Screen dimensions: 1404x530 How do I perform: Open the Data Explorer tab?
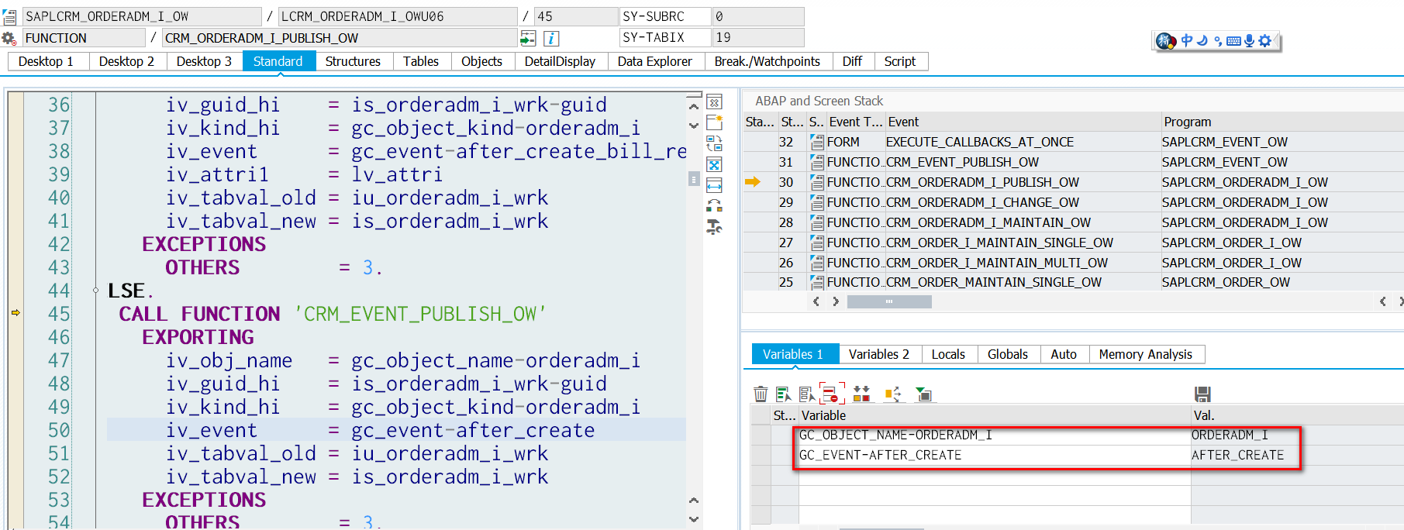click(x=655, y=61)
